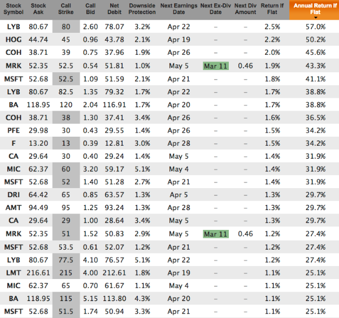The height and width of the screenshot is (318, 339).
Task: Click Apr 19 earnings date in HOG row
Action: click(x=179, y=40)
